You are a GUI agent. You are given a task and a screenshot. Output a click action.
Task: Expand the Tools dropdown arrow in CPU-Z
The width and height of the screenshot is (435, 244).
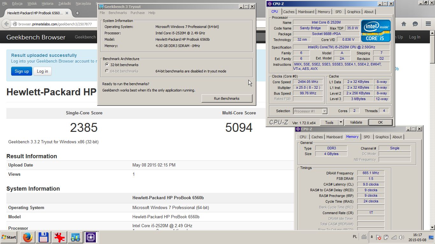point(341,122)
